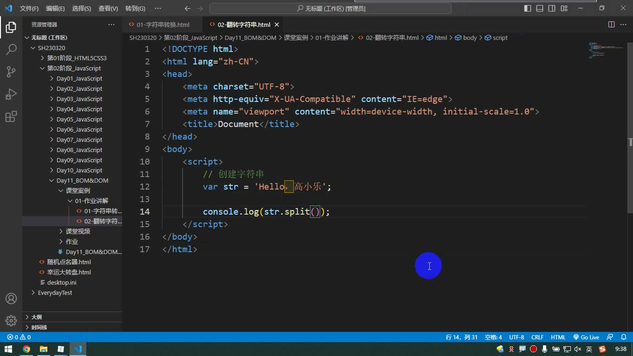Screen dimensions: 633x356
Task: Click the title bar search box
Action: pyautogui.click(x=330, y=8)
